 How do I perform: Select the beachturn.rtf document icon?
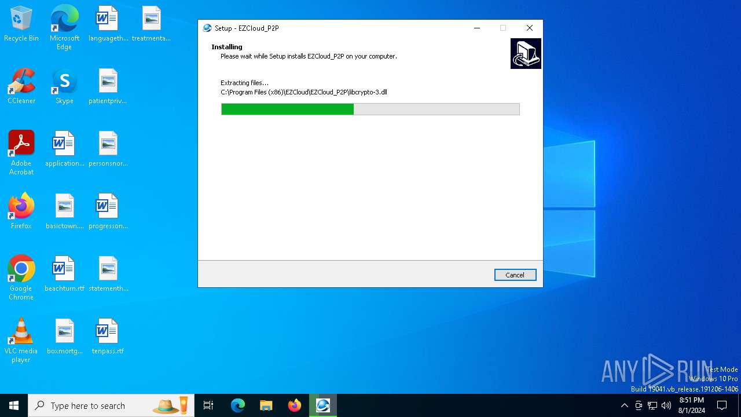64,275
